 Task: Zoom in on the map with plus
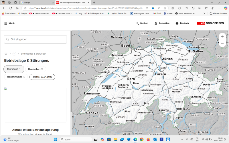pos(222,37)
